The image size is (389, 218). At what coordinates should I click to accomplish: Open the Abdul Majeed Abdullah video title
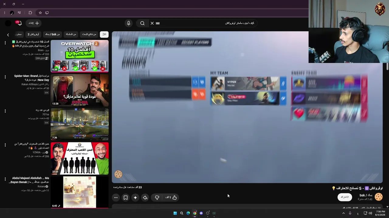pyautogui.click(x=29, y=180)
